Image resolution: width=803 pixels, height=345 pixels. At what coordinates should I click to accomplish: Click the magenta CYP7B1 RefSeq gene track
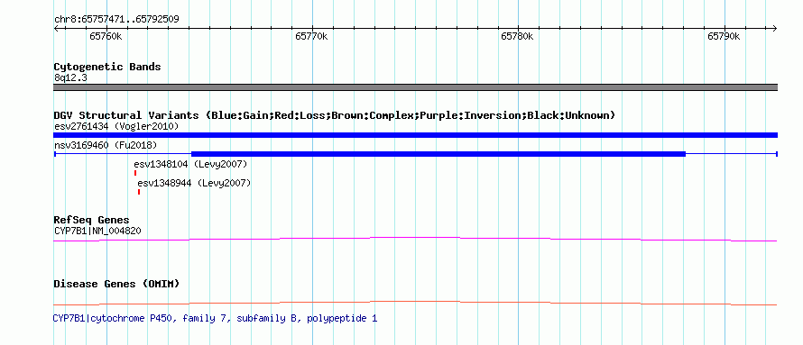pos(415,239)
